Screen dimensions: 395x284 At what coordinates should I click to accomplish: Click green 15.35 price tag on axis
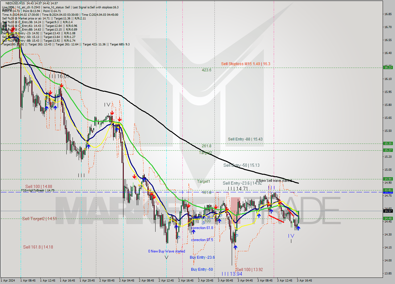(x=388, y=143)
